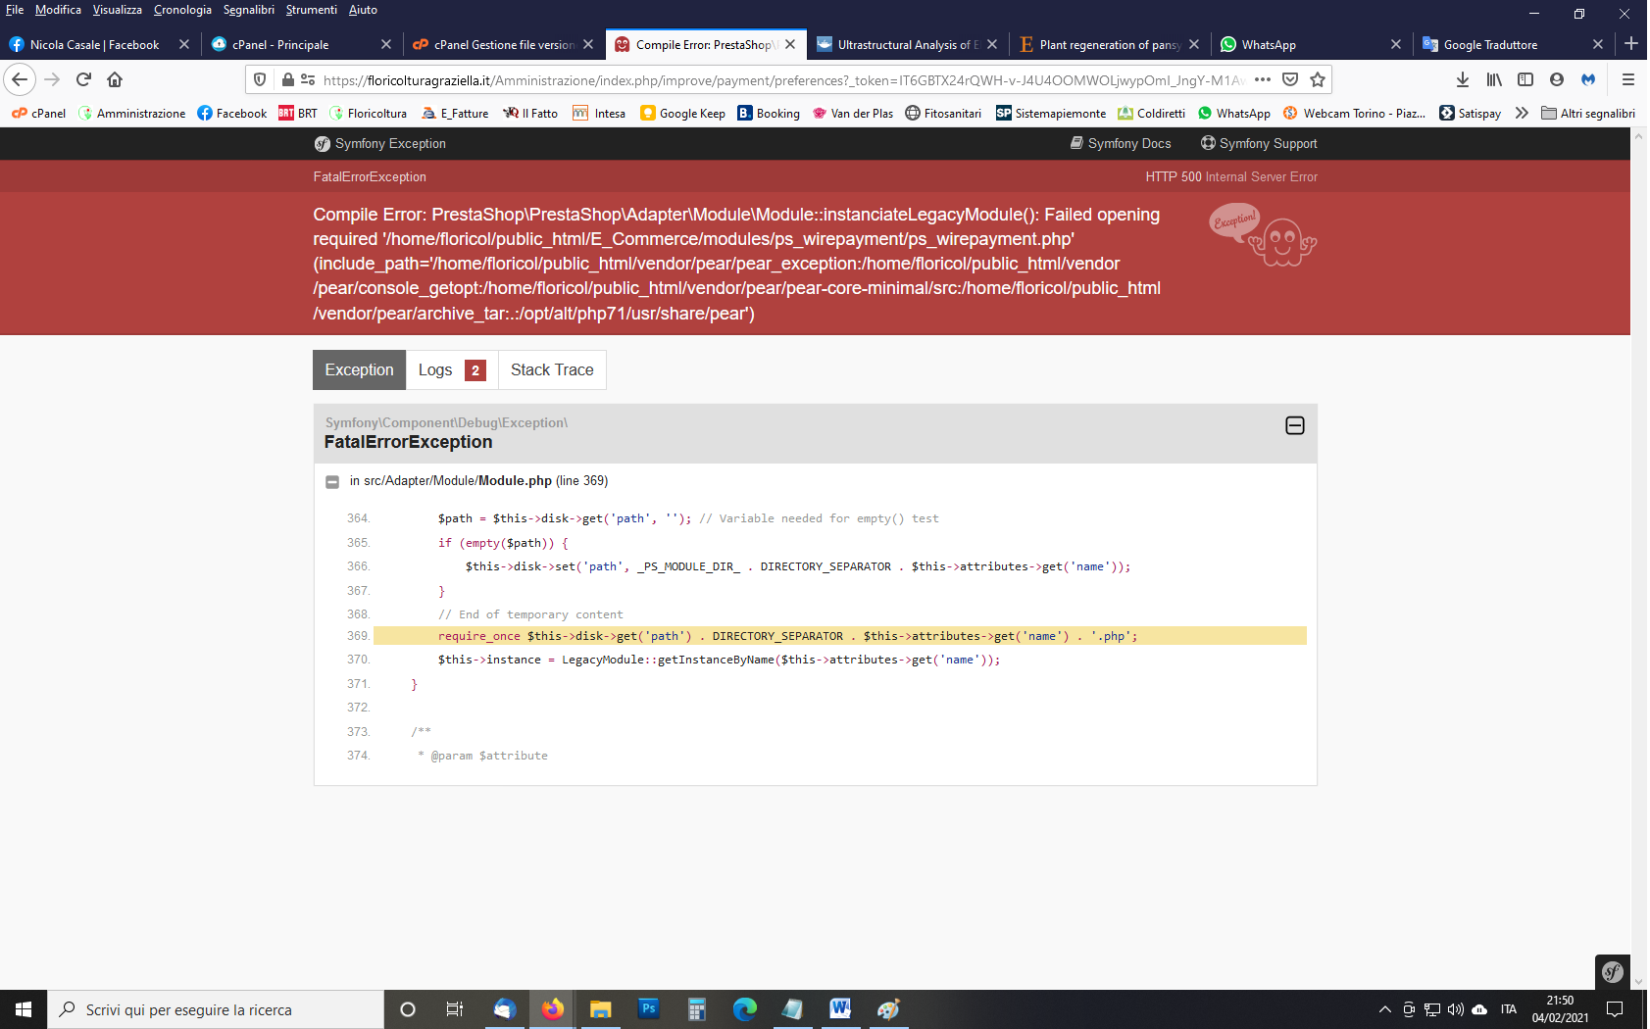
Task: Open the Google Keep bookmark
Action: (682, 113)
